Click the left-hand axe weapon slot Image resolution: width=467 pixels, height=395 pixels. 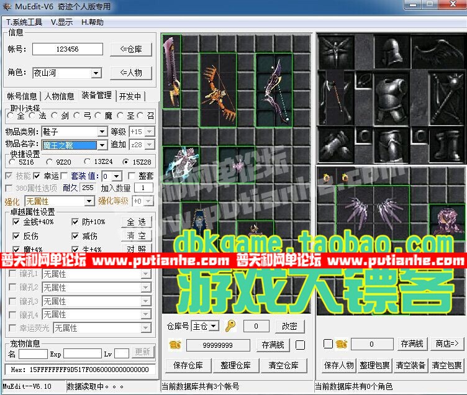point(336,98)
